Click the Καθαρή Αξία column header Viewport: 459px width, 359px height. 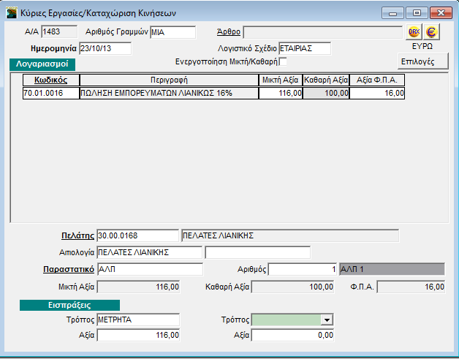click(x=326, y=80)
